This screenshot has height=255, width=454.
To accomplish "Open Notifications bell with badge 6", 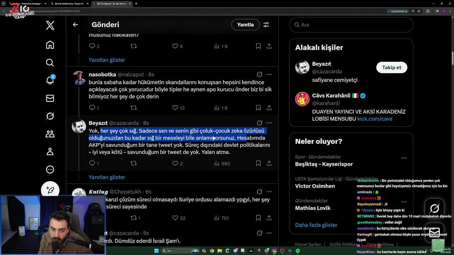I will (x=50, y=80).
